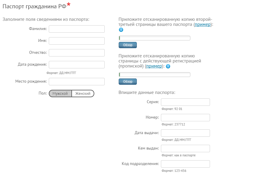268x176 pixels.
Task: Click upload progress bar for registration scan
Action: click(154, 75)
